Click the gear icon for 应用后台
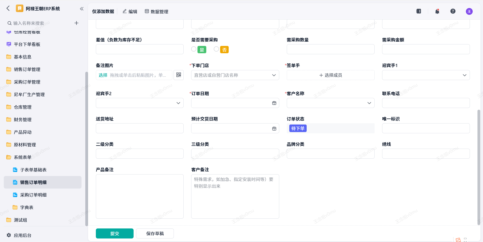Viewport: 483px width, 242px height. (9, 235)
